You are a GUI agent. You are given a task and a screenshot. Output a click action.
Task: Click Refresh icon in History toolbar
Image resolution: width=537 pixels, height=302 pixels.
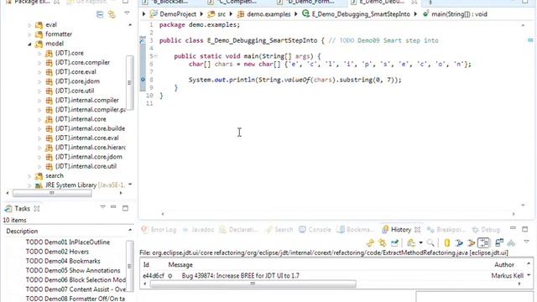click(x=370, y=243)
